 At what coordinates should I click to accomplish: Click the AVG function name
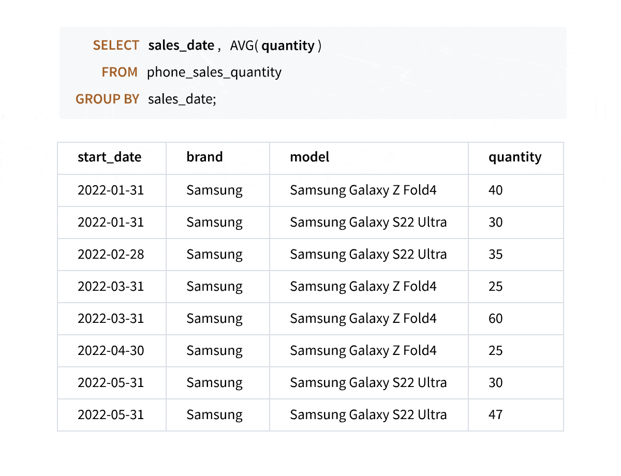(242, 46)
